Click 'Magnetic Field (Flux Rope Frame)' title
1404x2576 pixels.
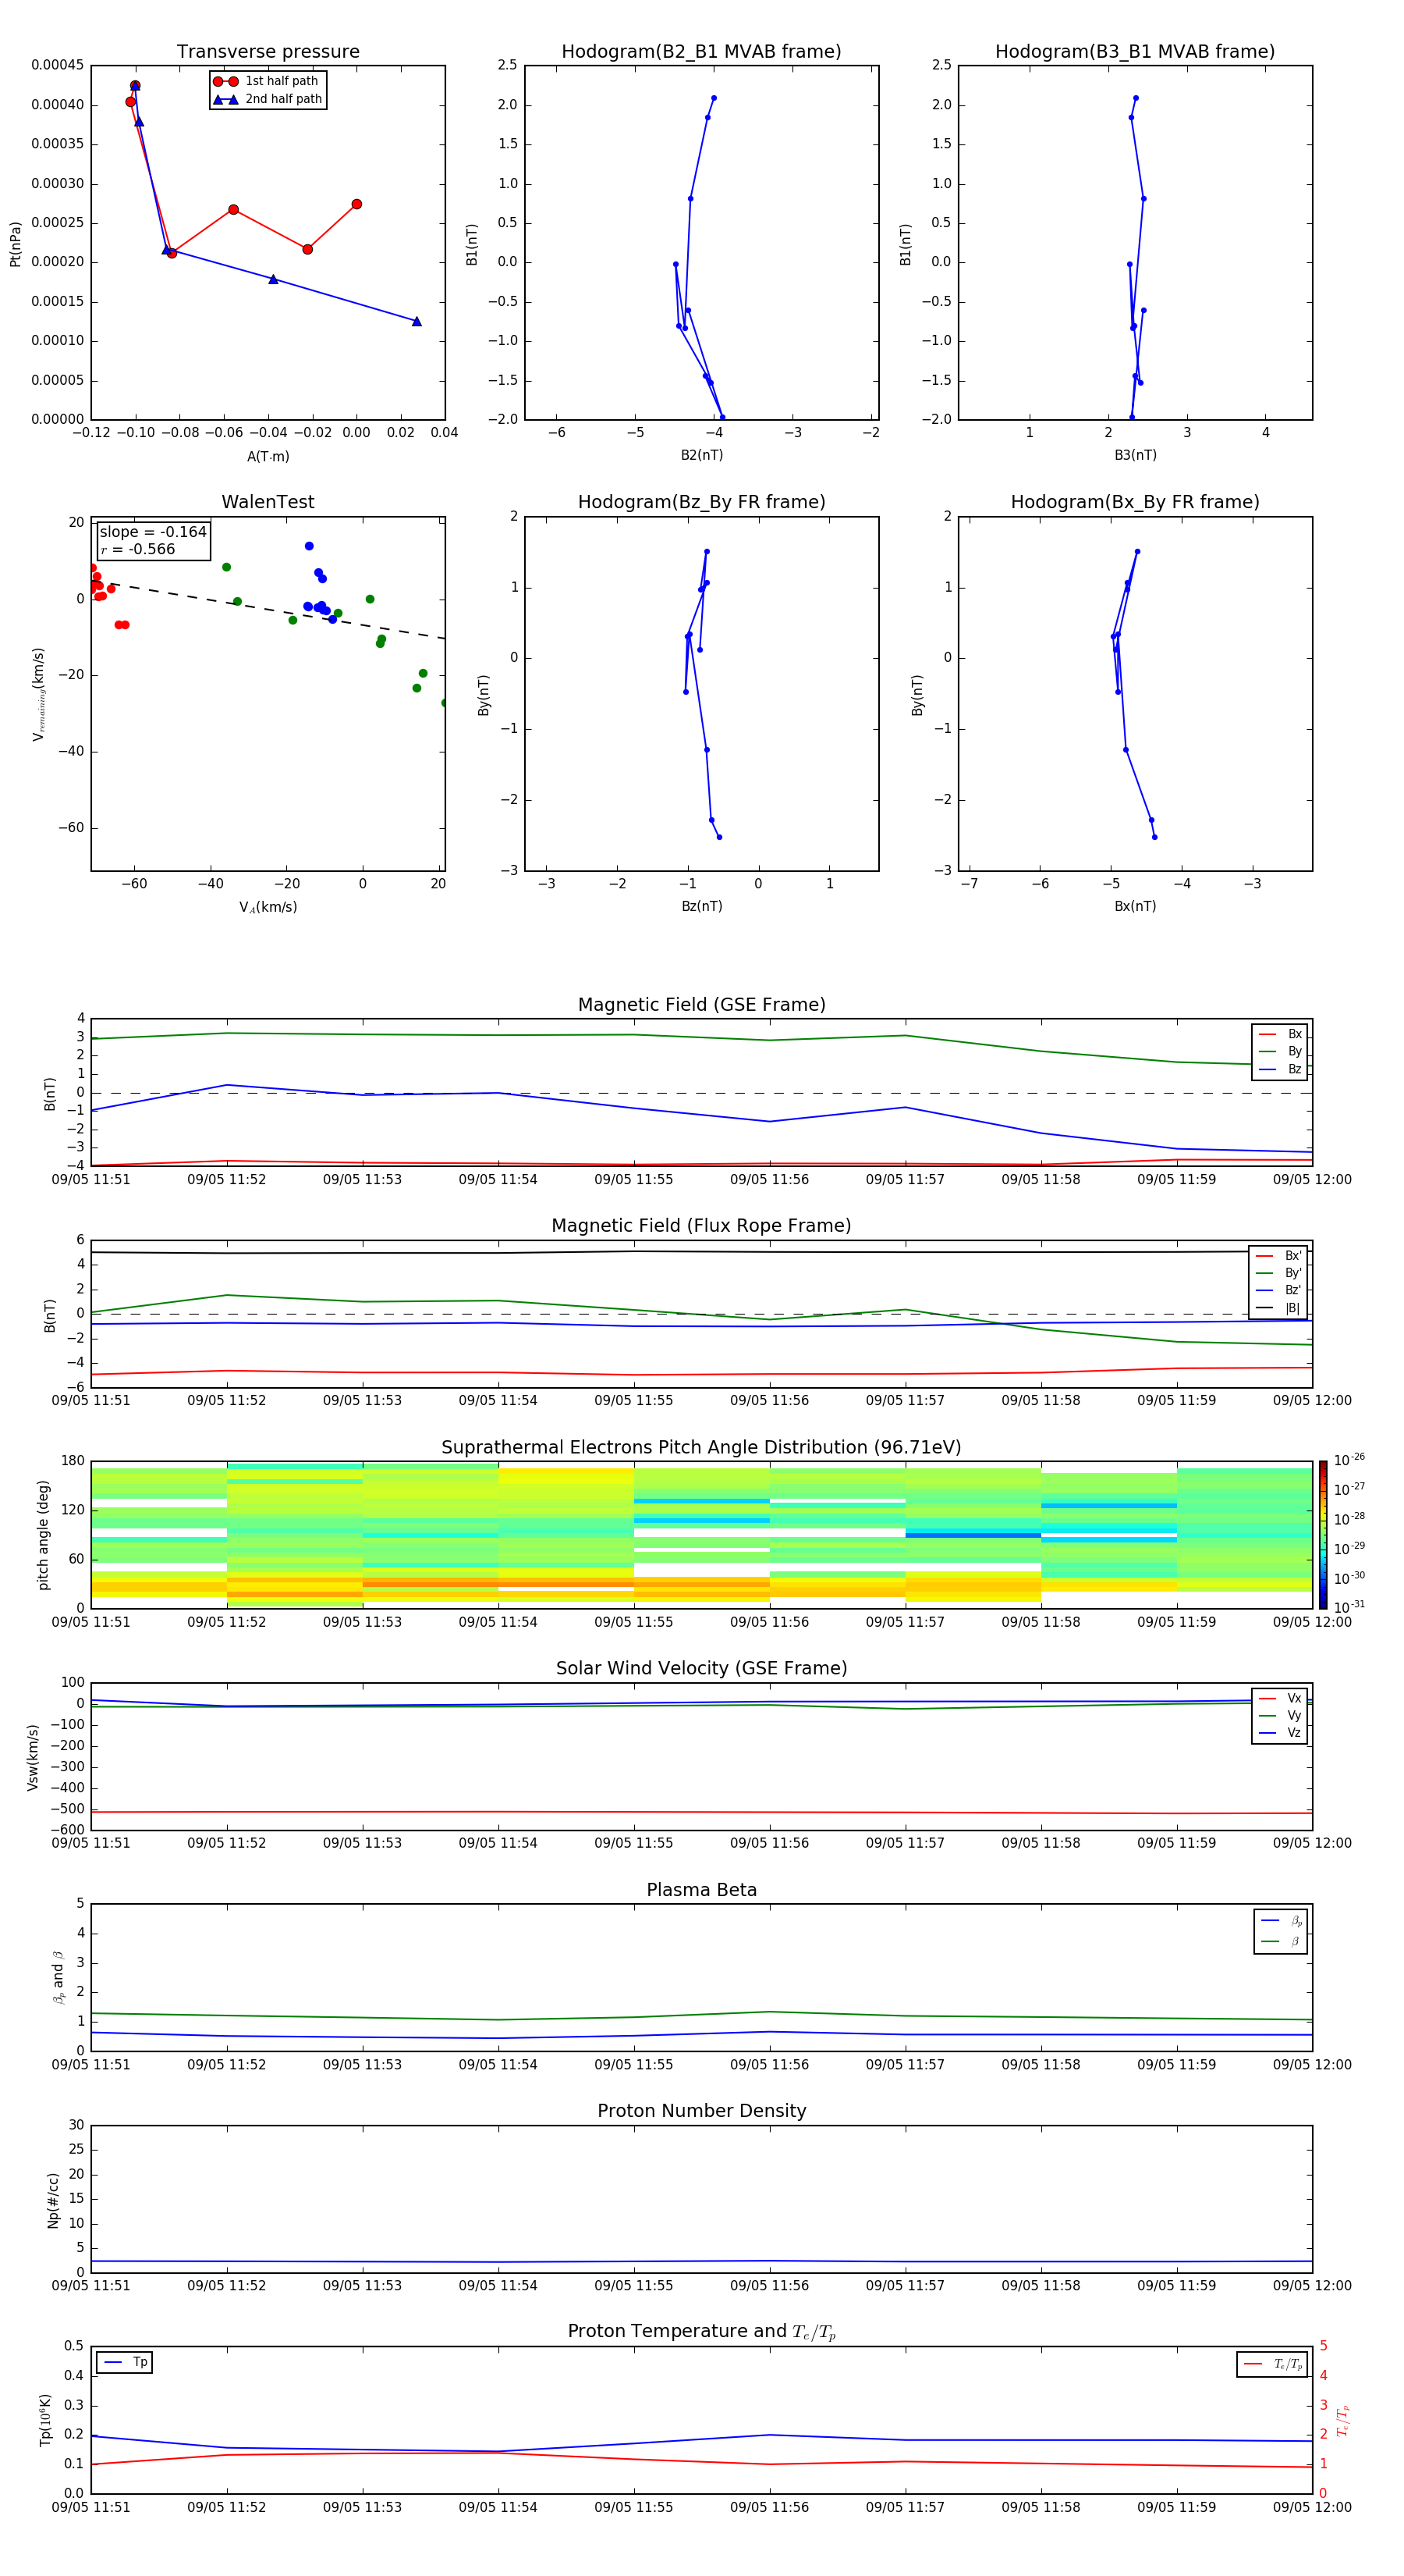pos(701,1226)
